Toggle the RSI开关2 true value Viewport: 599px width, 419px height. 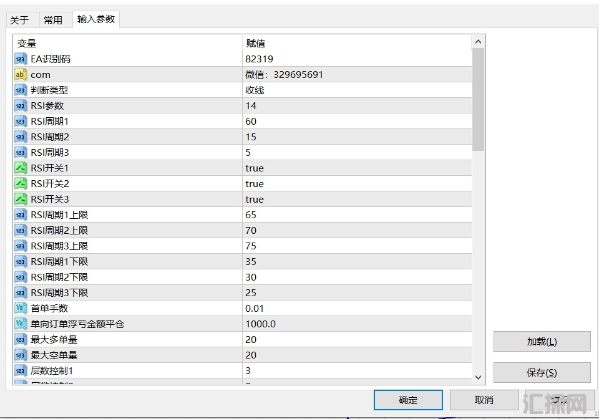pyautogui.click(x=255, y=184)
